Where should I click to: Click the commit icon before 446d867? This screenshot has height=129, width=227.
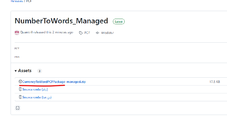pos(97,33)
